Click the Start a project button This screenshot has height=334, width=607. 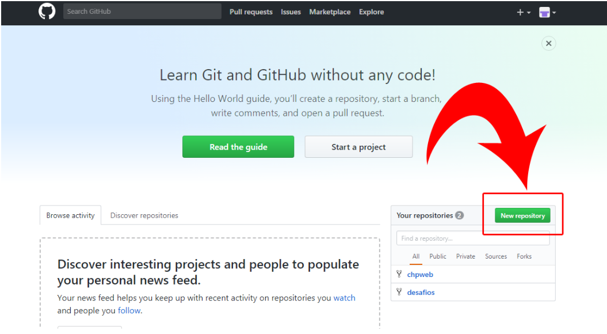(x=358, y=147)
